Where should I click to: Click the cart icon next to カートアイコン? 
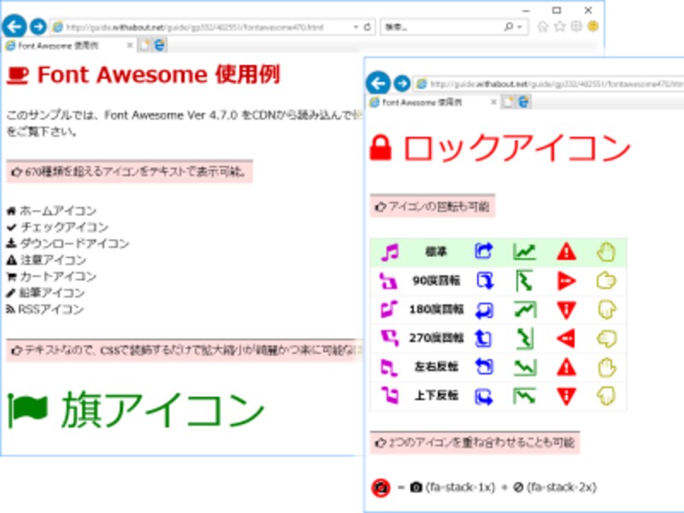(11, 276)
